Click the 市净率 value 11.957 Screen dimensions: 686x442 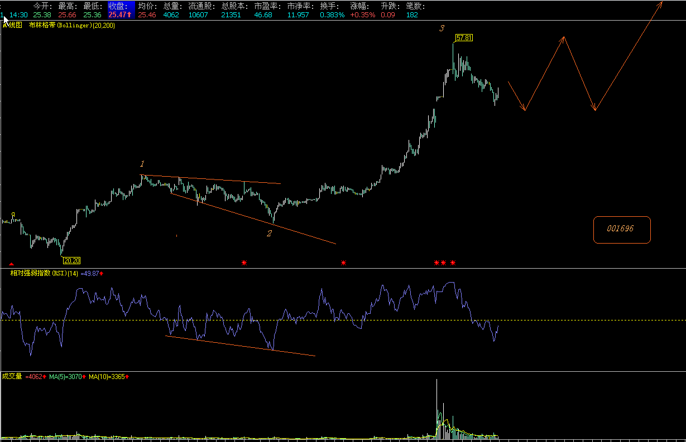click(x=298, y=15)
